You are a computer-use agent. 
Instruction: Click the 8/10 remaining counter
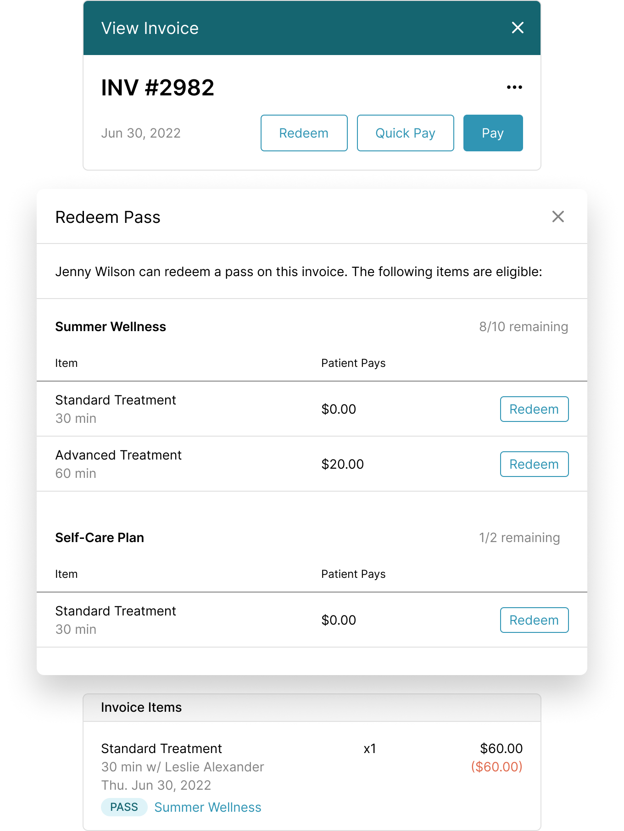[524, 327]
